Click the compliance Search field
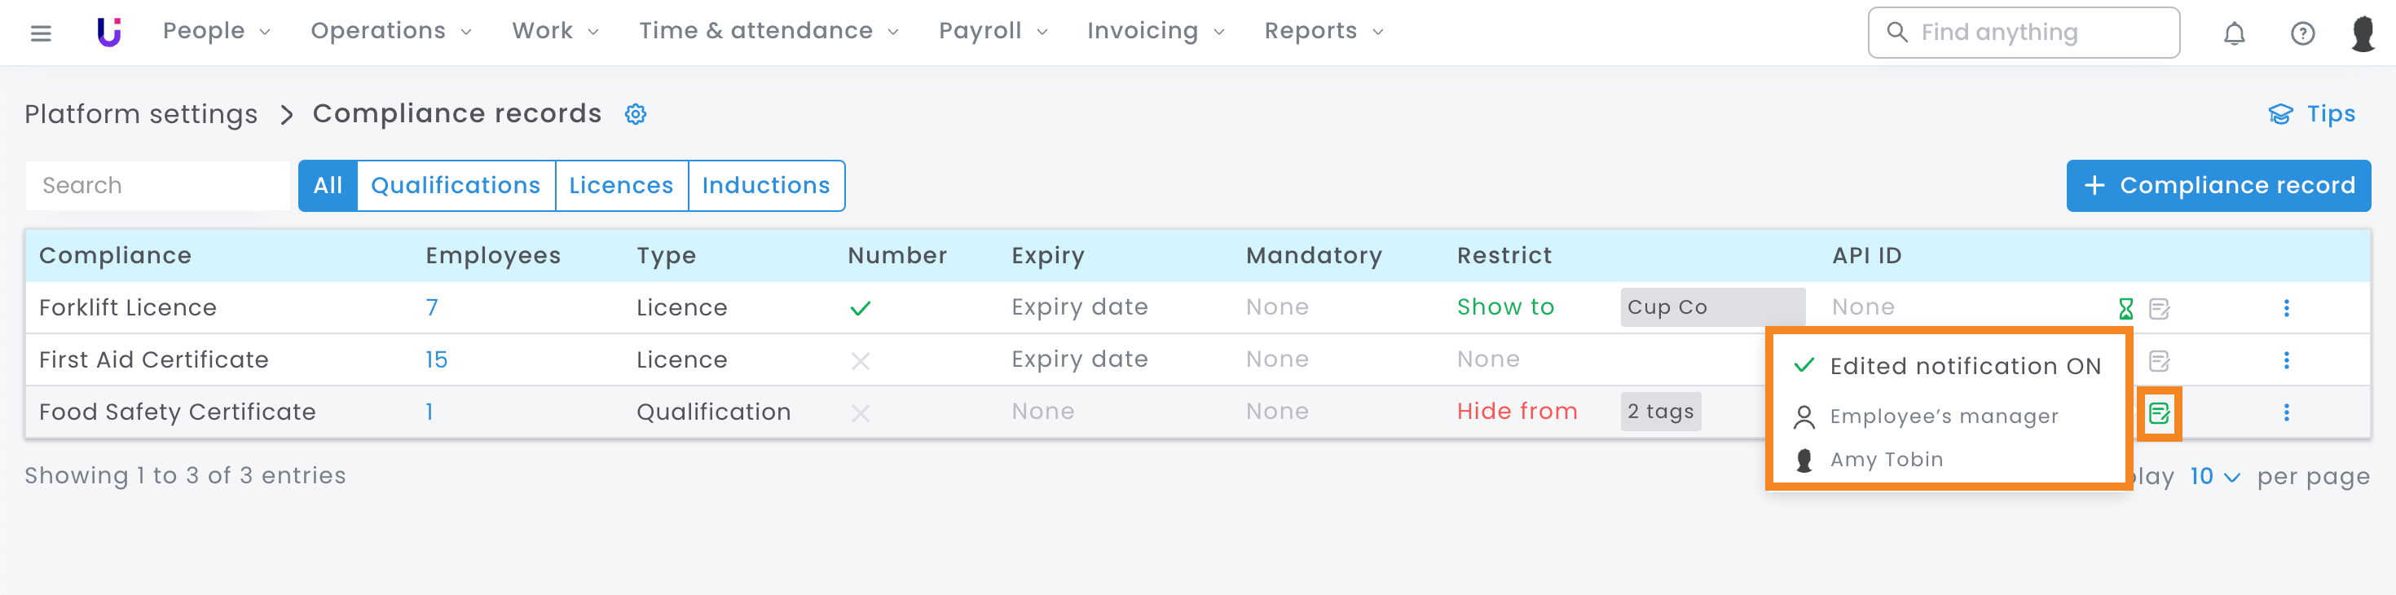The width and height of the screenshot is (2396, 595). (x=157, y=186)
